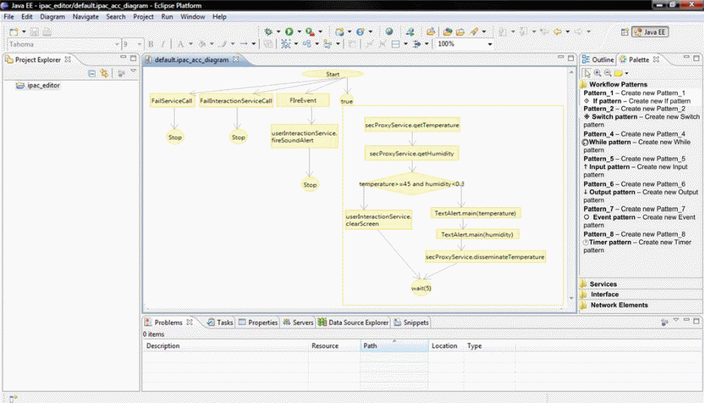Select the temperature>=45 decision diamond
Image resolution: width=704 pixels, height=403 pixels.
coord(412,184)
